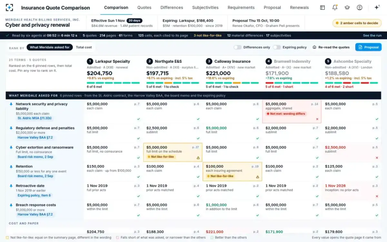Click 3 not like-for-like in status bar
This screenshot has height=242, width=387.
coord(207,35)
